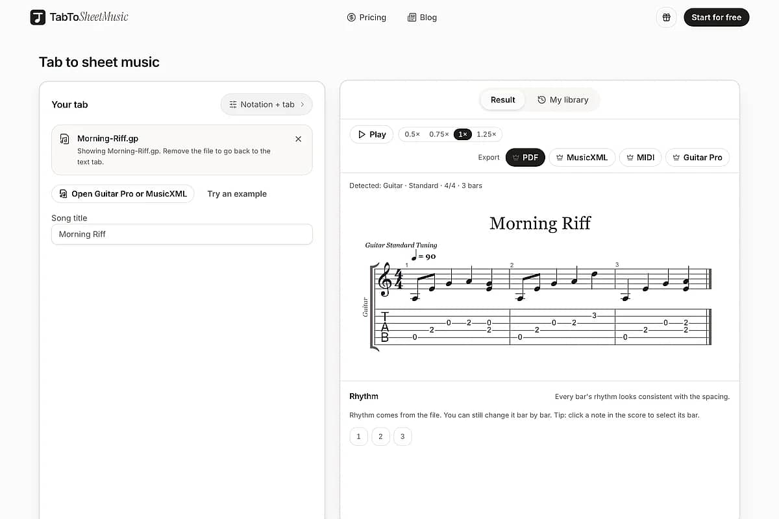Remove the Morning-Riff.gp file with X
This screenshot has height=519, width=779.
pos(298,139)
